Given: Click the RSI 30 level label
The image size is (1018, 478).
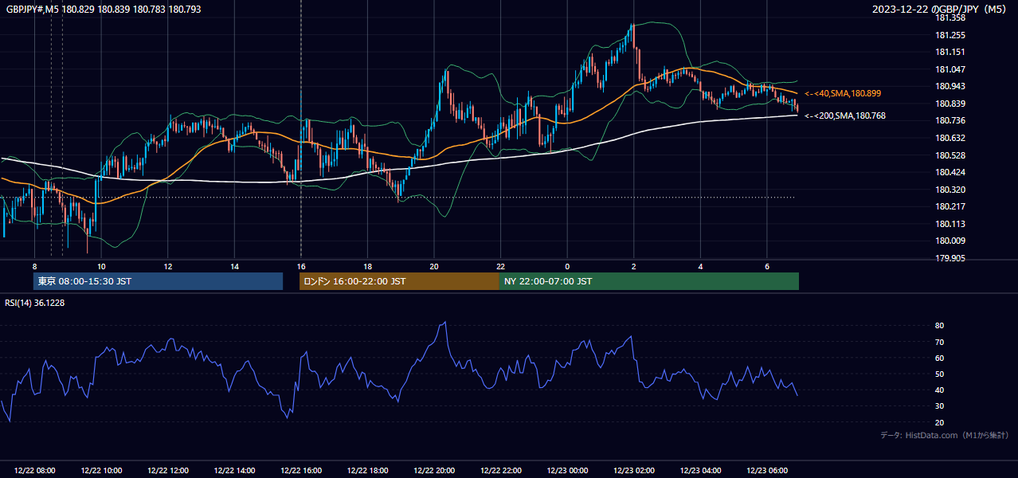Looking at the screenshot, I should click(939, 406).
